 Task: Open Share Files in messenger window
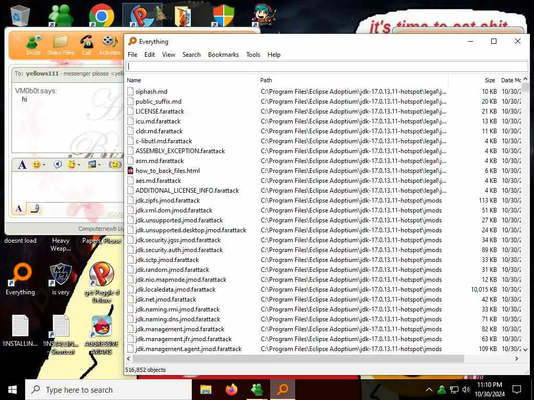[x=60, y=45]
